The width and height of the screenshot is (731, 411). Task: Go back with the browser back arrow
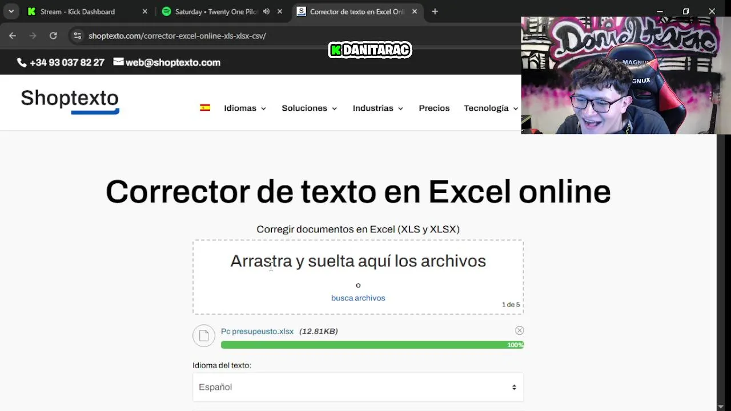[13, 35]
